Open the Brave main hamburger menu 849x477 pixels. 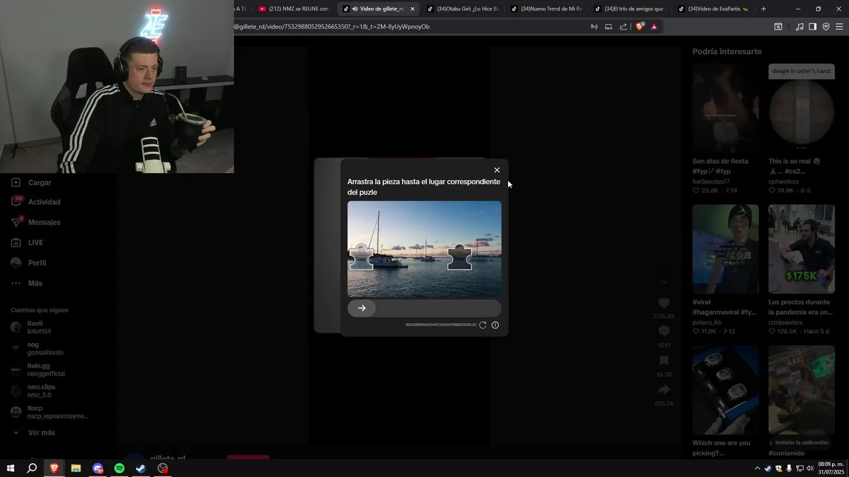click(x=840, y=26)
